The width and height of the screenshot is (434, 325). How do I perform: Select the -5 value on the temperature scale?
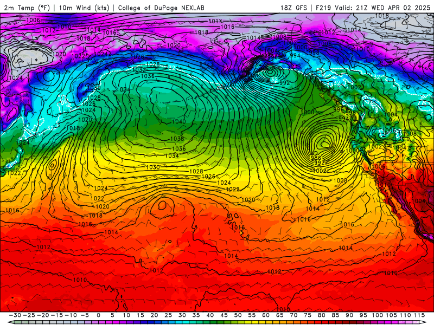pyautogui.click(x=85, y=315)
